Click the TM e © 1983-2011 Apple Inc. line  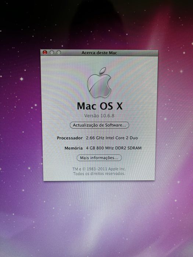click(x=99, y=169)
